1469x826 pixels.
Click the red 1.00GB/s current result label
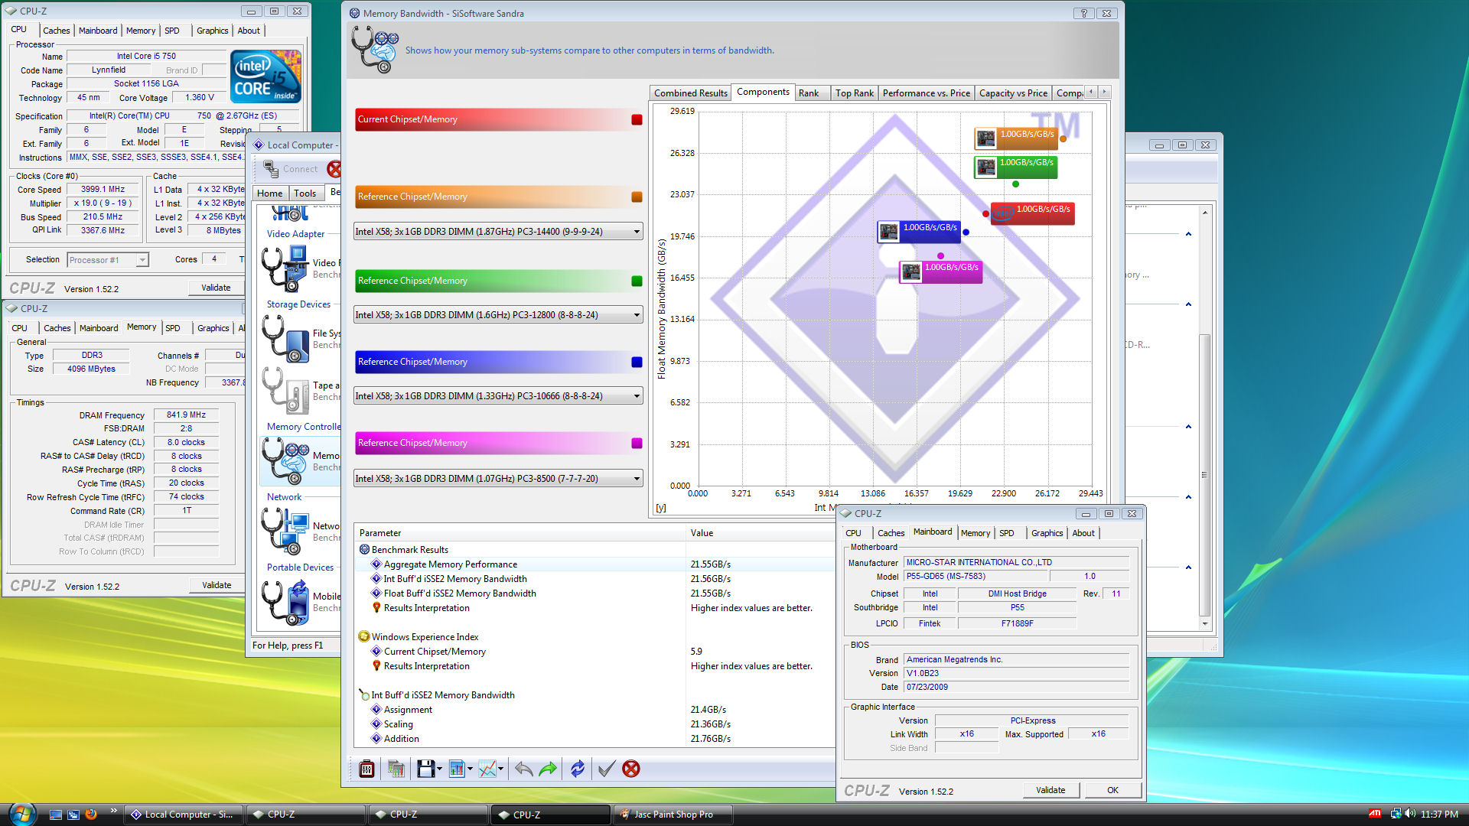(1032, 213)
